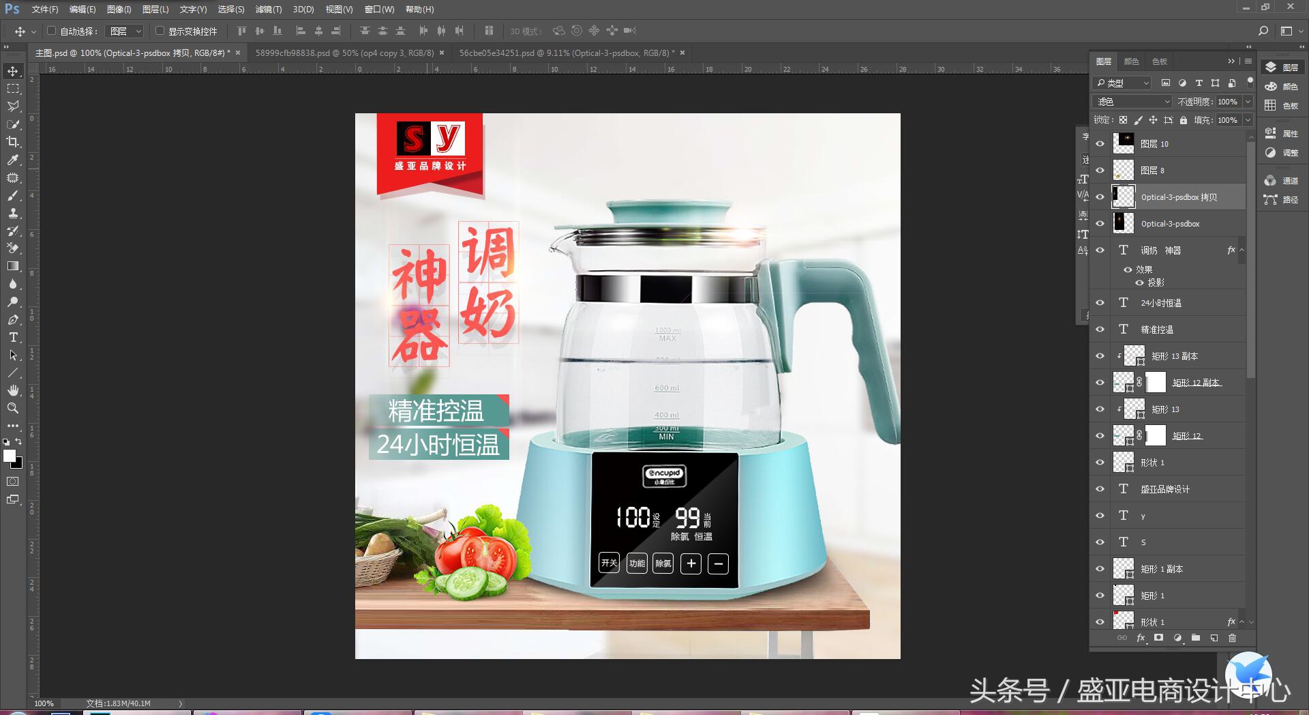Open the 滤镜 menu
The image size is (1309, 715).
coord(268,9)
